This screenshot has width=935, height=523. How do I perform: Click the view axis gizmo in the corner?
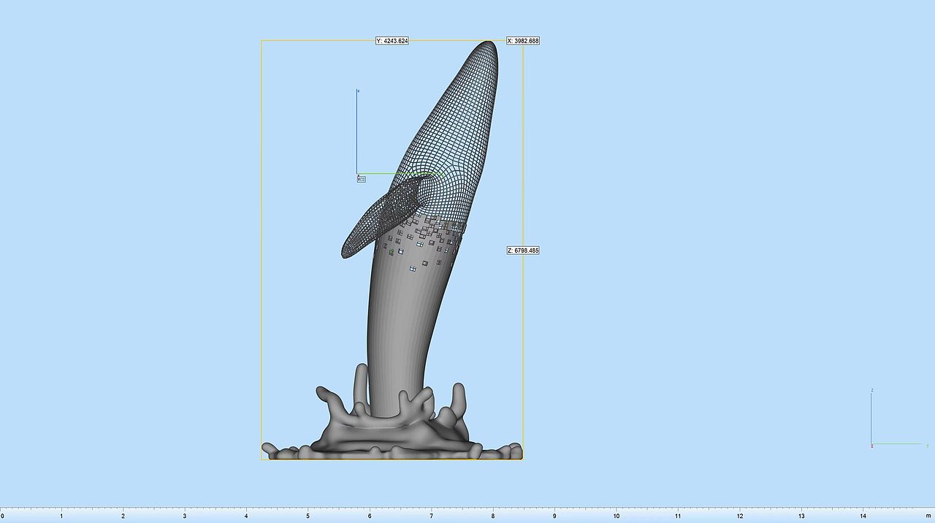point(898,419)
